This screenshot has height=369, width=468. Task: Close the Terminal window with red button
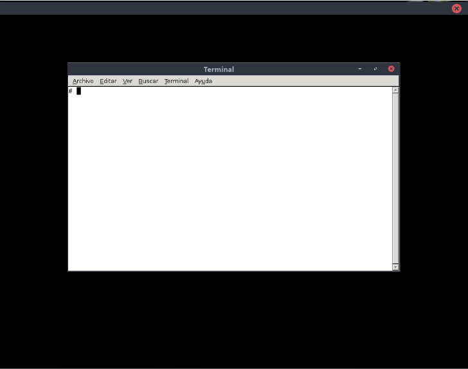392,69
